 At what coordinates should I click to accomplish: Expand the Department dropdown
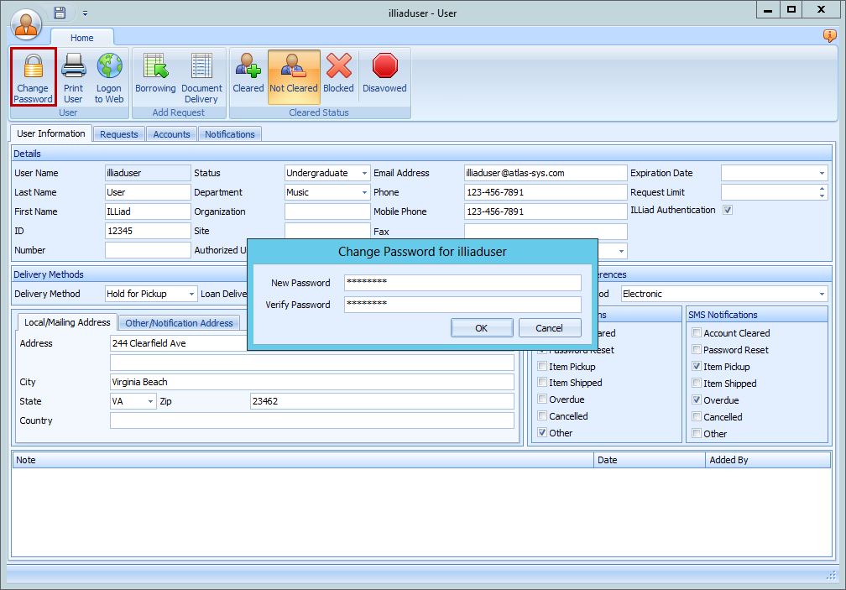[364, 191]
